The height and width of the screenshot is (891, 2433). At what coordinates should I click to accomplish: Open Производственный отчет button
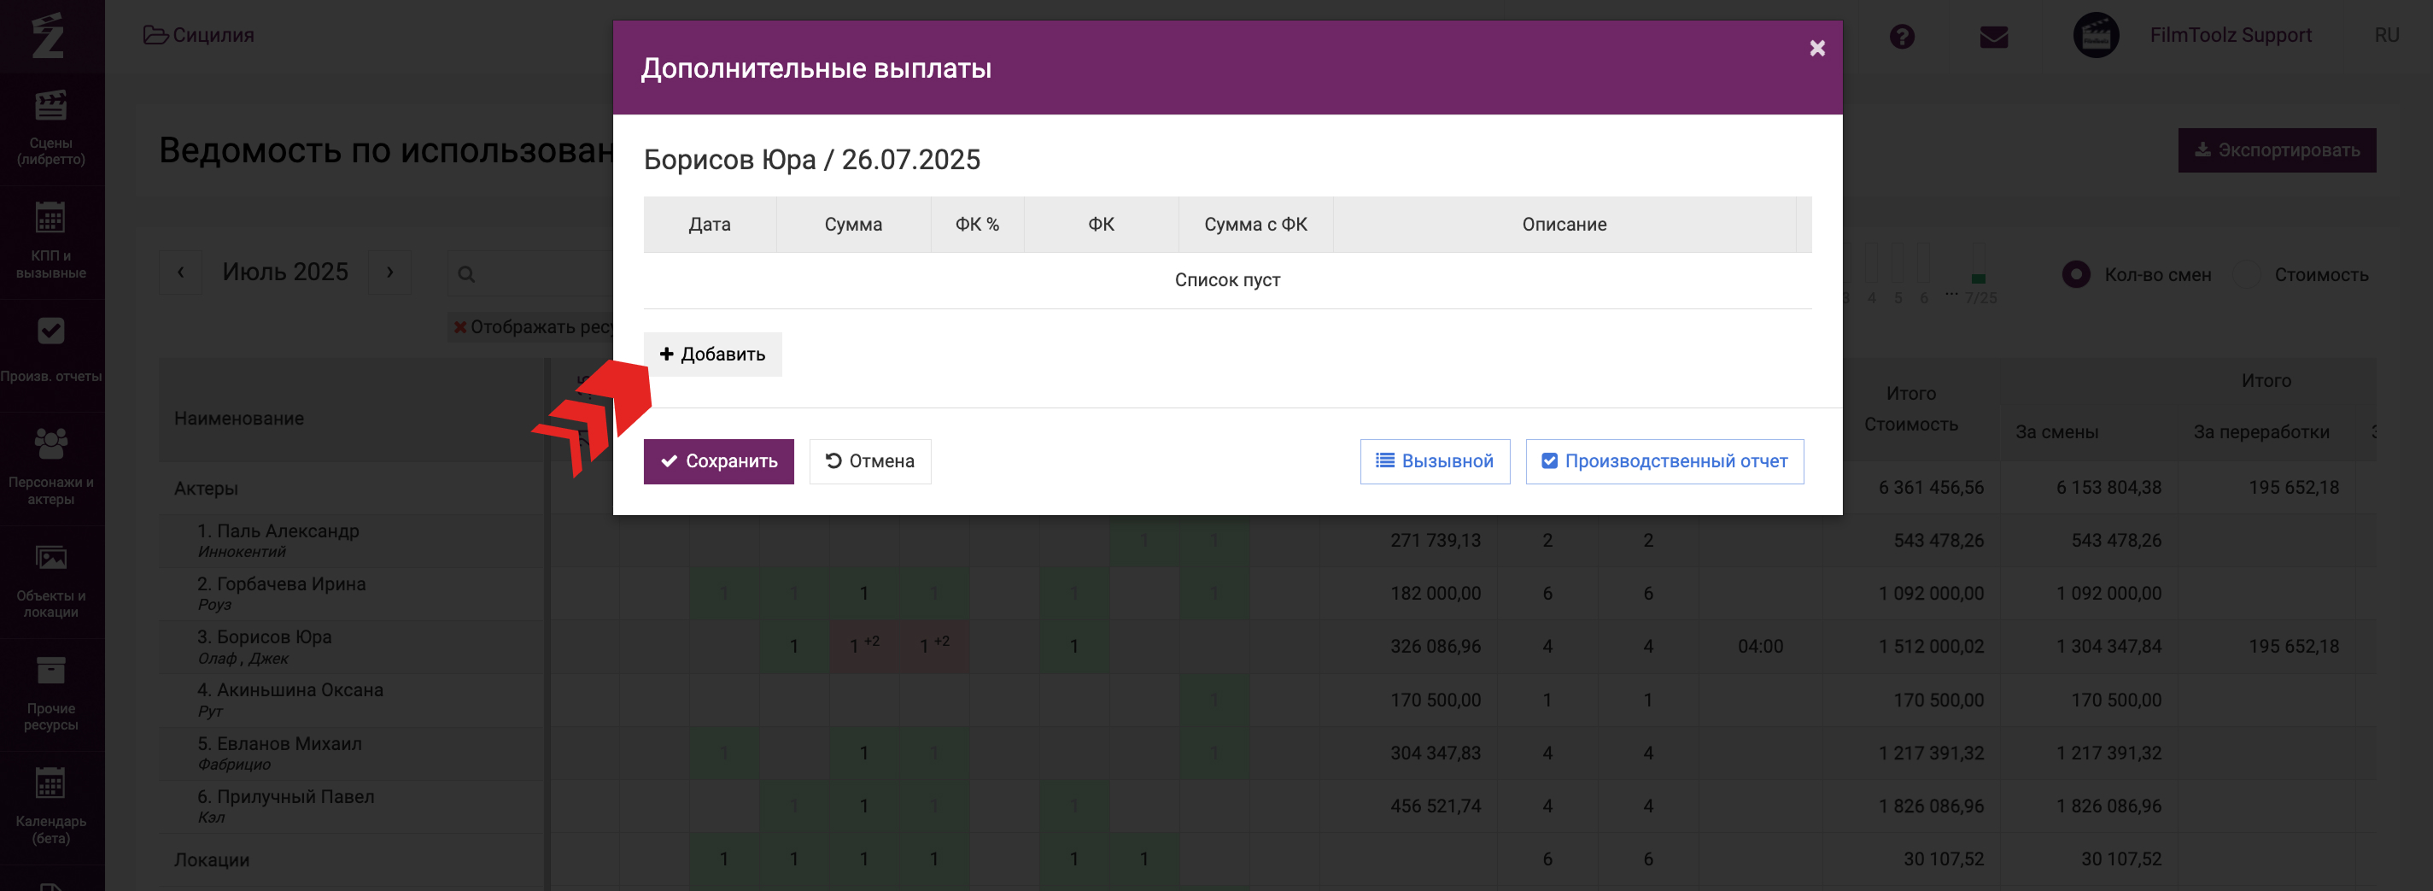point(1664,461)
